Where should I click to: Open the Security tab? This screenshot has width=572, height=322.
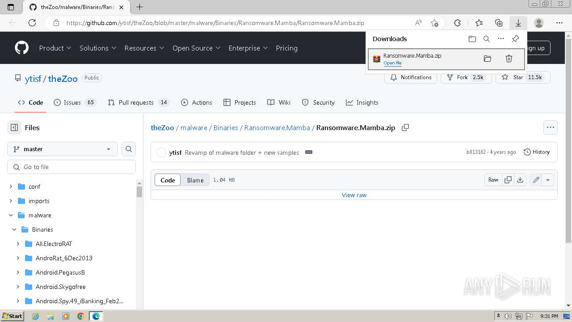318,102
